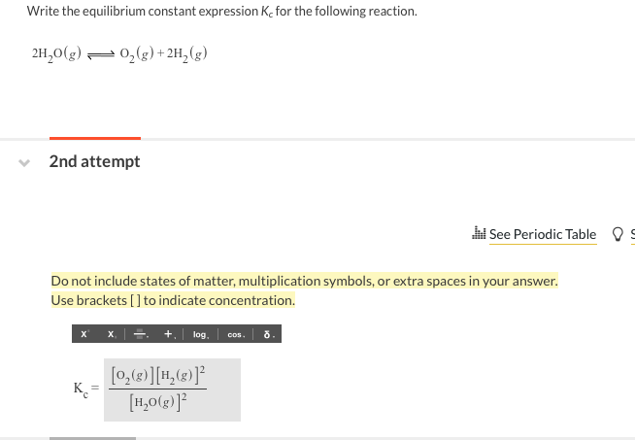This screenshot has width=635, height=440.
Task: Select the superscript x button in equation toolbar
Action: click(x=84, y=334)
